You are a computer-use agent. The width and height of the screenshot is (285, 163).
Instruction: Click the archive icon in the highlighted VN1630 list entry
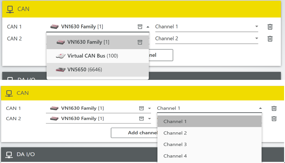tap(140, 42)
